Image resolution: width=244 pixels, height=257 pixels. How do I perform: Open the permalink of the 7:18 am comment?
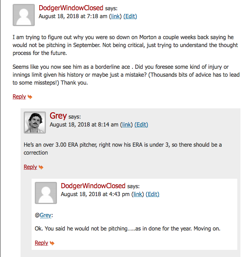pos(115,16)
